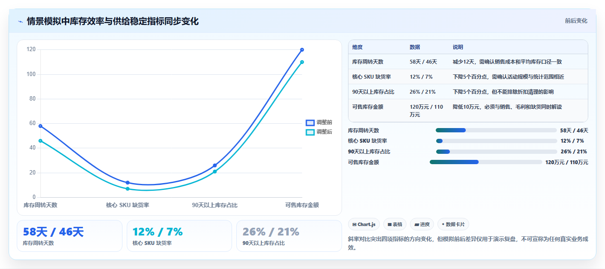Viewport: 605px width, 269px height.
Task: Click the 调整前 data point at 120
Action: click(x=302, y=50)
